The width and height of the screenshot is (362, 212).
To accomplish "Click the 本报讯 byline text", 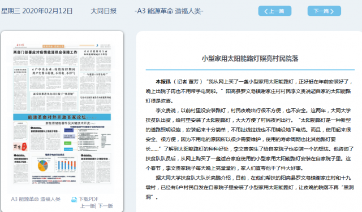I will pos(163,82).
